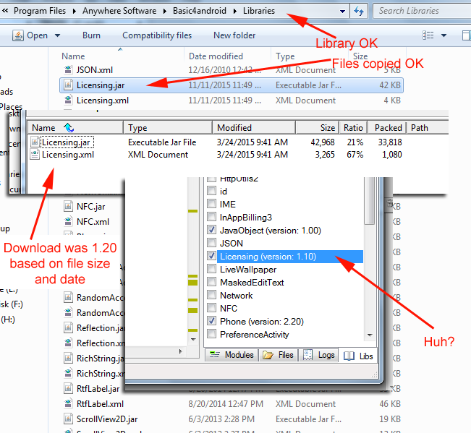This screenshot has width=471, height=433.
Task: Click the Burn toolbar button
Action: tap(91, 35)
